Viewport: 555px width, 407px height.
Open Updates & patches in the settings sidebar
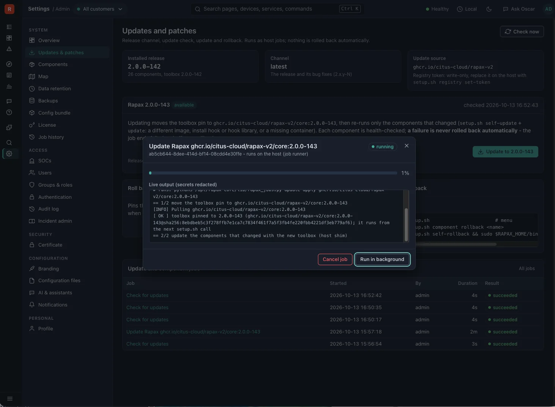pyautogui.click(x=68, y=53)
